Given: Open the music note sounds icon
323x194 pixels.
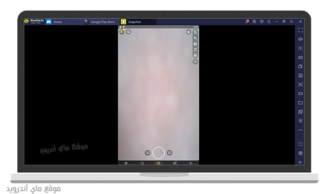Looking at the screenshot, I should pos(195,50).
